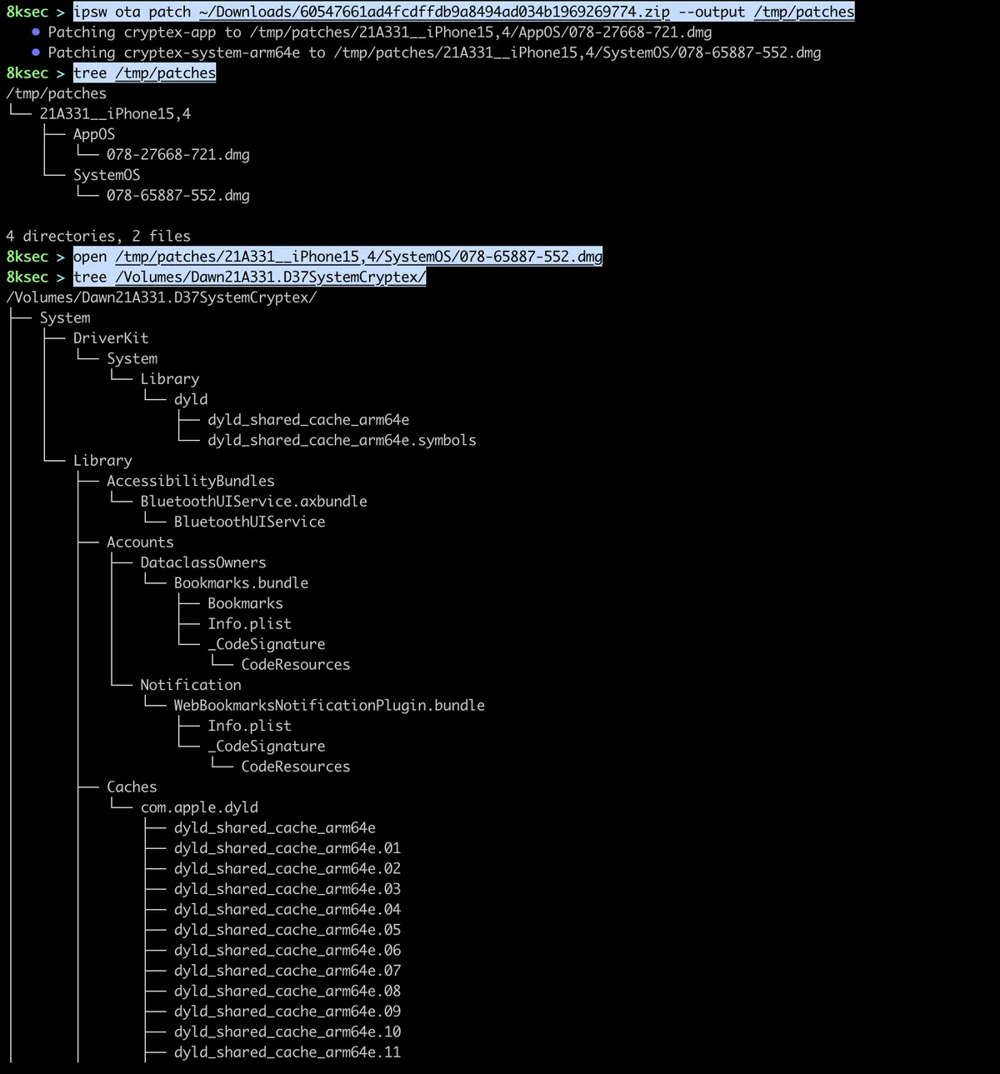This screenshot has height=1074, width=1000.
Task: Click the green 8ksec prompt label
Action: coord(27,12)
